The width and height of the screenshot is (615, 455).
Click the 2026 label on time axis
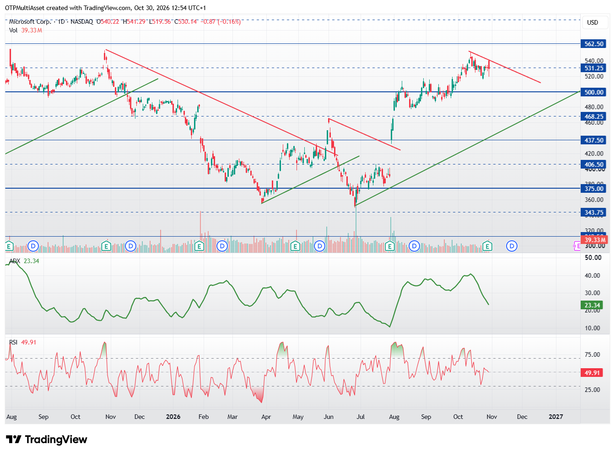pyautogui.click(x=173, y=417)
